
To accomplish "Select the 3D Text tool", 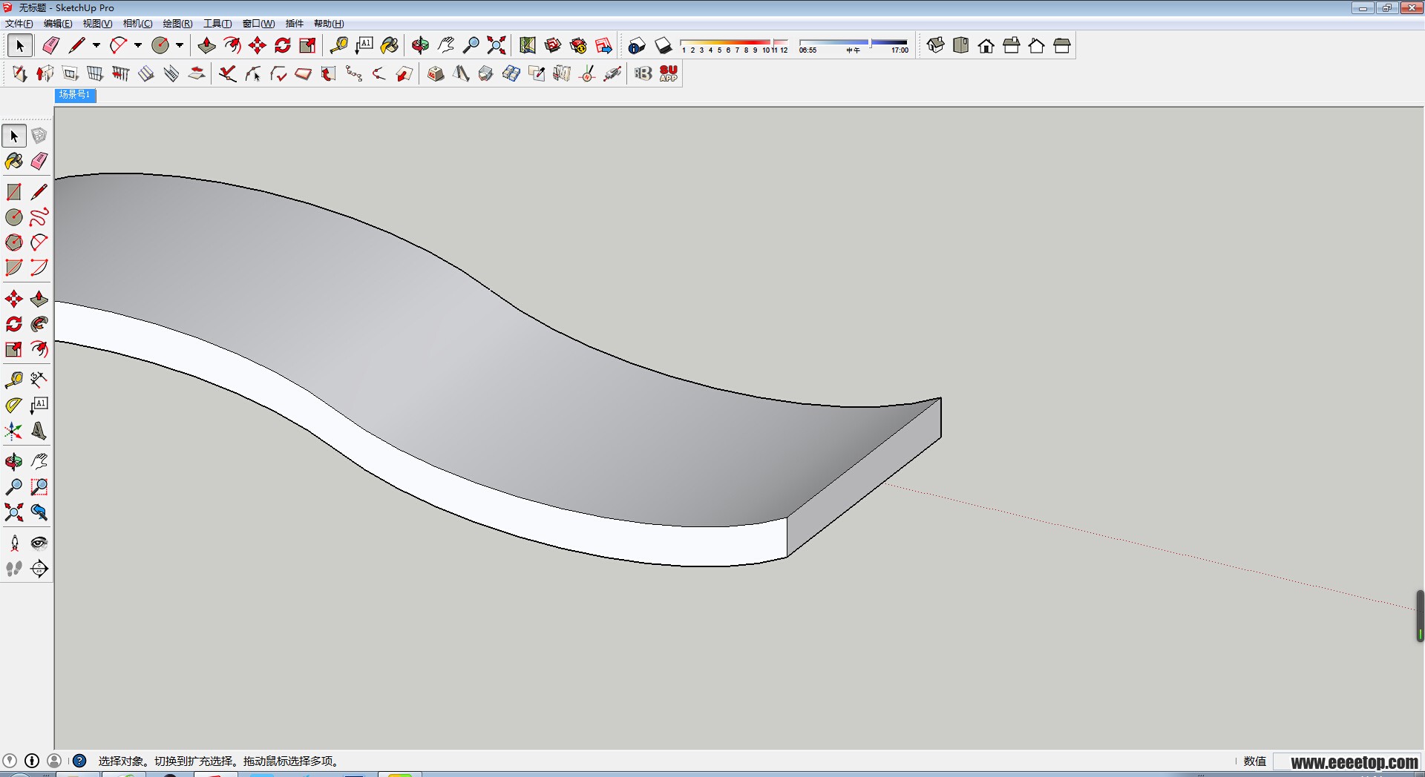I will click(39, 431).
